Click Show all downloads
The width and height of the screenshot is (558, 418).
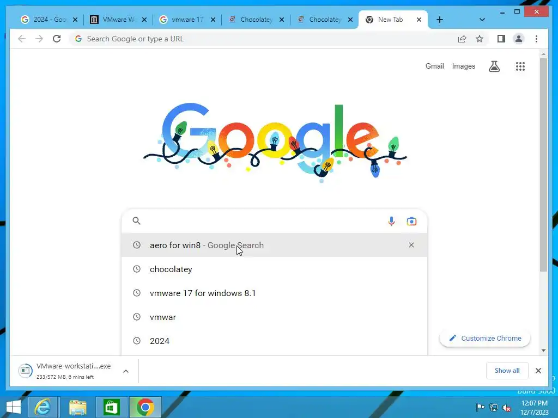(507, 371)
